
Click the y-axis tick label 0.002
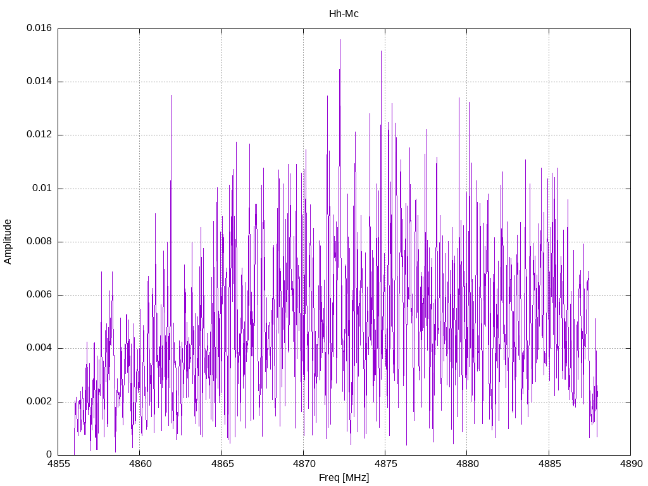pos(39,401)
